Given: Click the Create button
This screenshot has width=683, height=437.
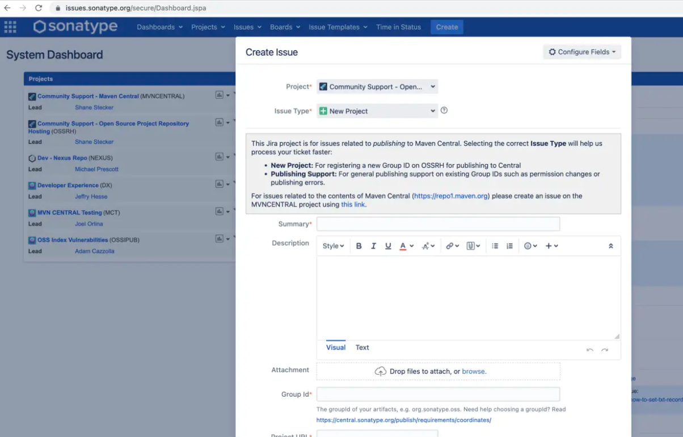Looking at the screenshot, I should tap(447, 27).
